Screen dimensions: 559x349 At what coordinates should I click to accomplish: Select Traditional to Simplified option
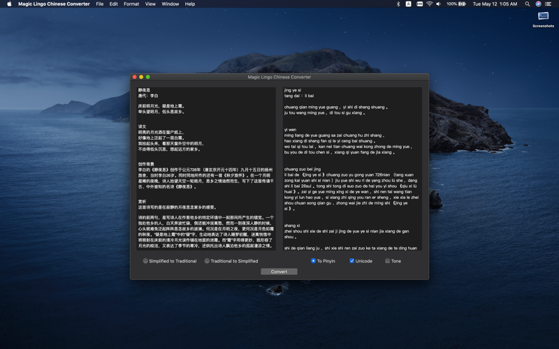pyautogui.click(x=208, y=261)
